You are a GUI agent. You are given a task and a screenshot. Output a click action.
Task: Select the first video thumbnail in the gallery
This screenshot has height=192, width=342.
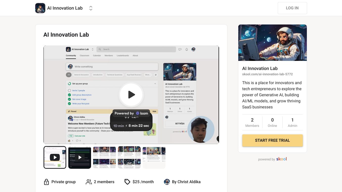pyautogui.click(x=55, y=157)
